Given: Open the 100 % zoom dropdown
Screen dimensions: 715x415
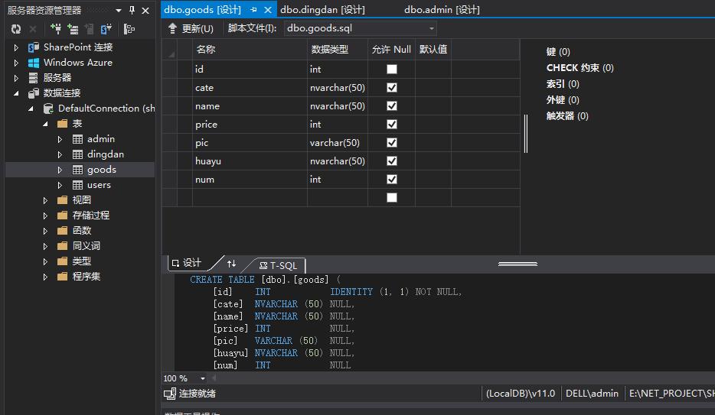Looking at the screenshot, I should 202,378.
